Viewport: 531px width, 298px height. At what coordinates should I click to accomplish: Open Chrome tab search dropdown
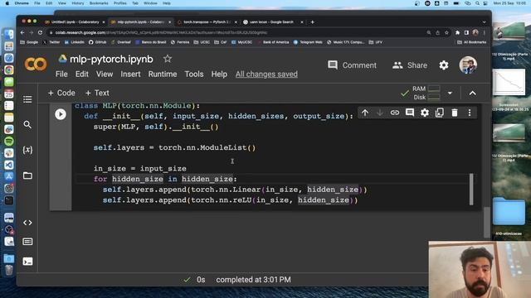484,22
